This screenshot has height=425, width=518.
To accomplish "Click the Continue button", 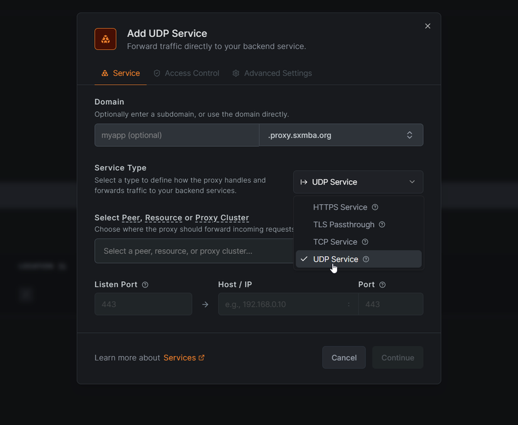I will pos(397,358).
